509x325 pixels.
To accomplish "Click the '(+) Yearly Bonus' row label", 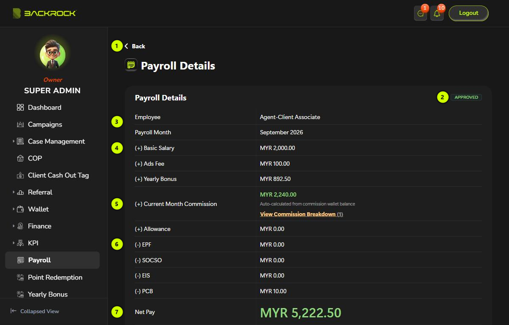I will point(156,179).
